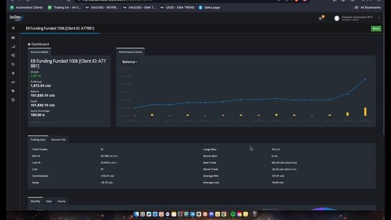Click the Win % label
The height and width of the screenshot is (220, 391).
pyautogui.click(x=36, y=156)
